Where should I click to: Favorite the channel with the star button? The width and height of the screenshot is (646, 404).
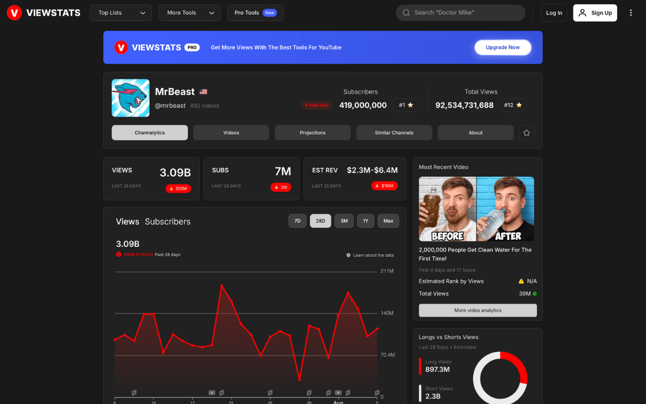[x=526, y=133]
